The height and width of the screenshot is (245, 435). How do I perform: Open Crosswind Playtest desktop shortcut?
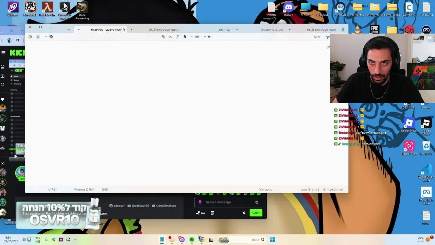pyautogui.click(x=65, y=11)
